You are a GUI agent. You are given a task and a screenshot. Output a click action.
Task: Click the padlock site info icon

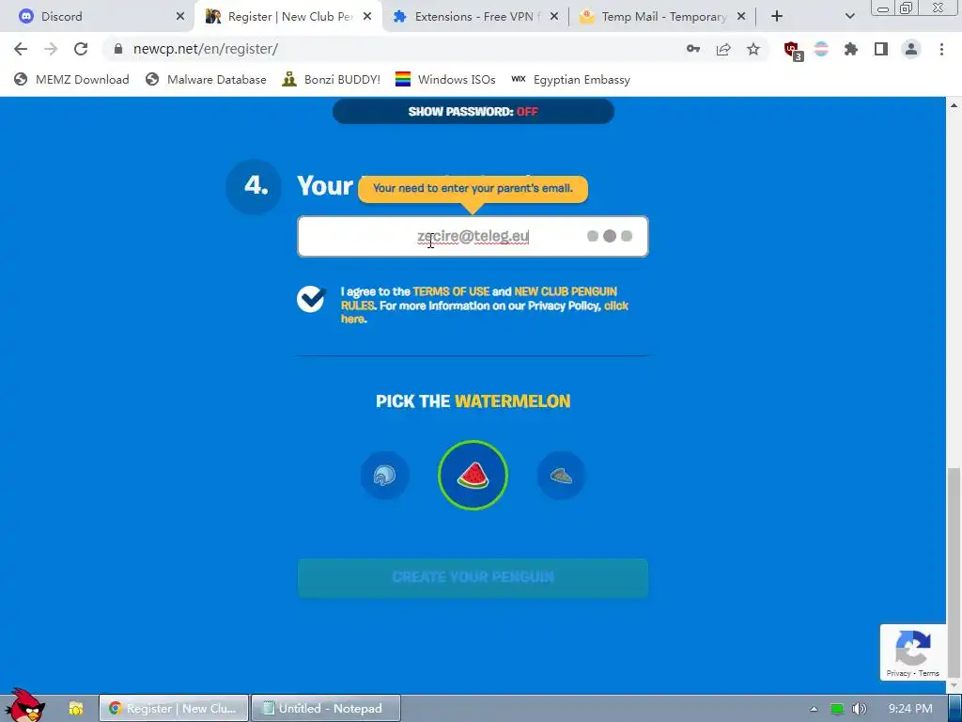click(117, 49)
